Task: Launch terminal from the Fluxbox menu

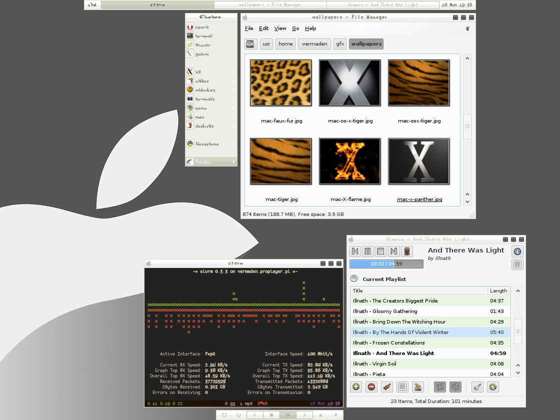Action: tap(210, 35)
